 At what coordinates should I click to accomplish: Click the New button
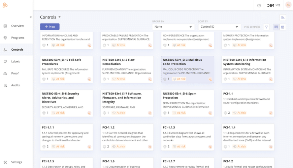tap(50, 27)
